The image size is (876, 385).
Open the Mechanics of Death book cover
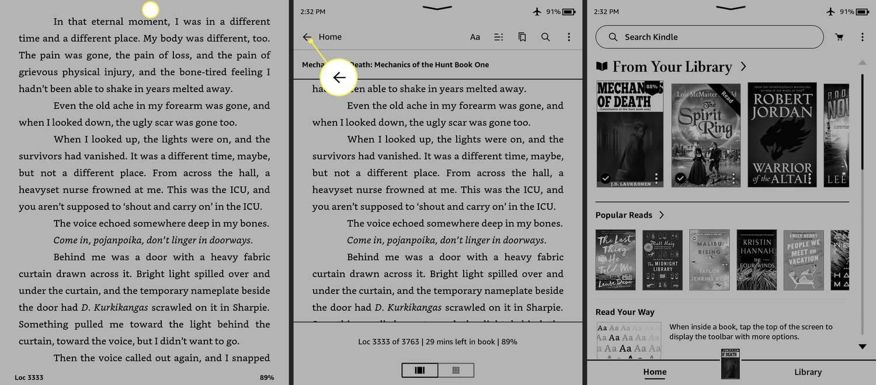coord(630,134)
